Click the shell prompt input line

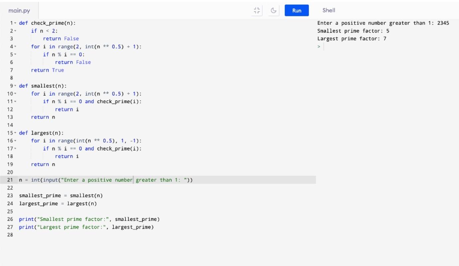point(387,47)
